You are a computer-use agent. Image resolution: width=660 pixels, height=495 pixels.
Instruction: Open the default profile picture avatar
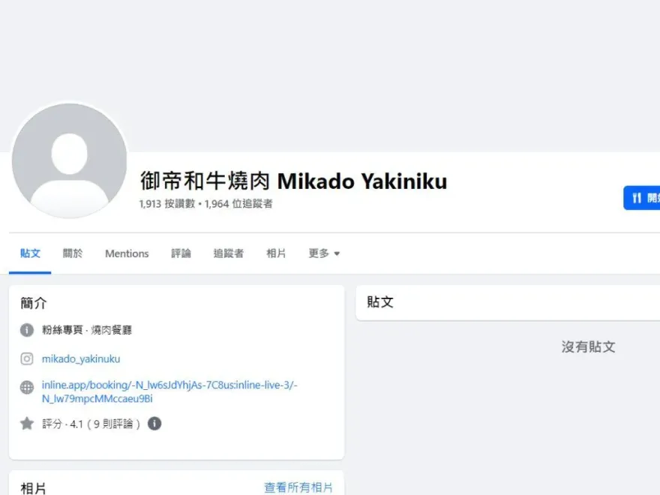tap(70, 160)
